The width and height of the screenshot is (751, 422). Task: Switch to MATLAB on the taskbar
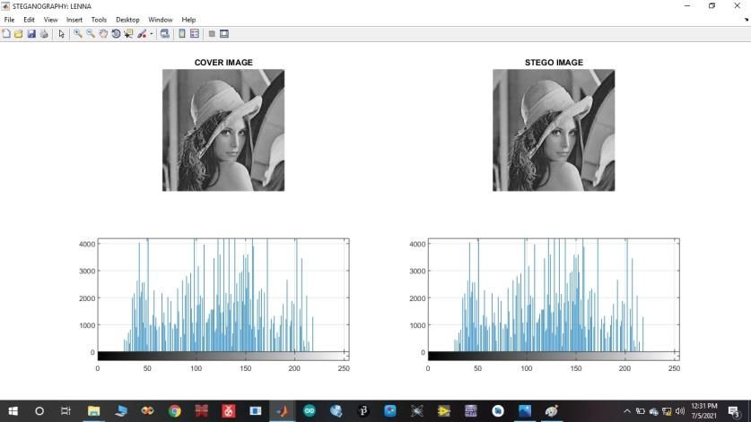[x=282, y=411]
